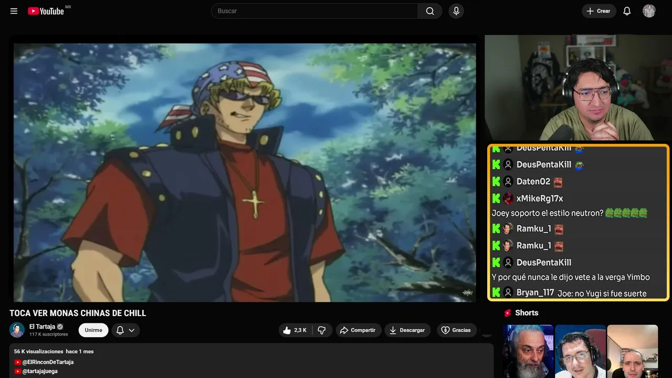
Task: Dislike the video with the thumbs-down
Action: [x=322, y=330]
